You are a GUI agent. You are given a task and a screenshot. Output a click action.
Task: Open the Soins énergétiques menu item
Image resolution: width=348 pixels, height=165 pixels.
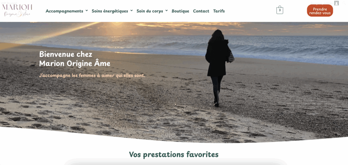110,11
